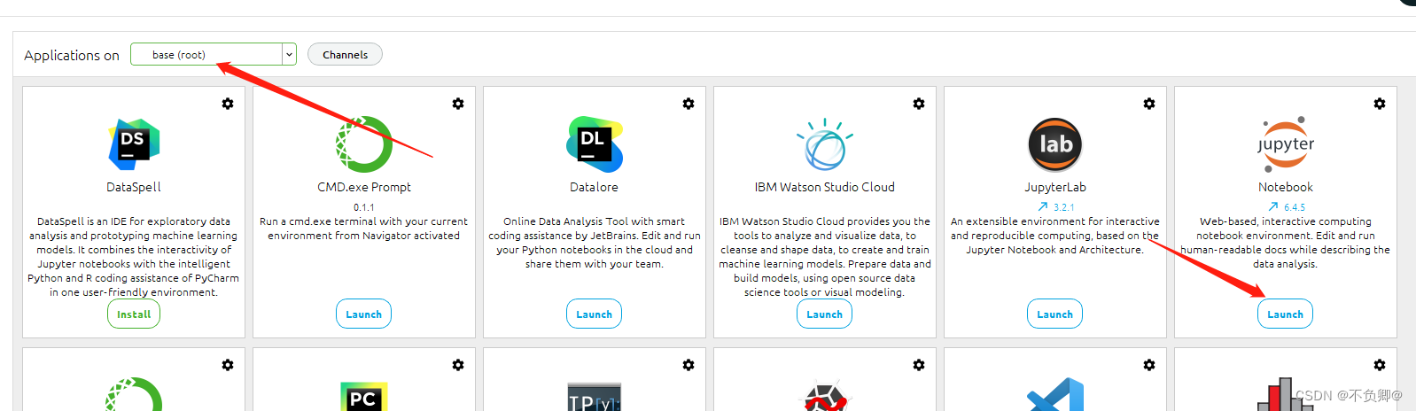Click the Spyder icon in second row
1416x411 pixels.
825,397
